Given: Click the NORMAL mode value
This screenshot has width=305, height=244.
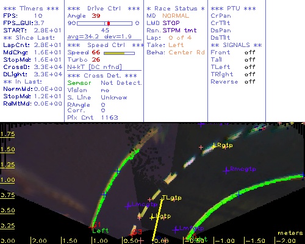Looking at the screenshot, I should point(176,16).
